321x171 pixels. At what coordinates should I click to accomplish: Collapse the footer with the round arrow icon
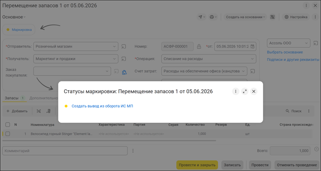click(317, 149)
